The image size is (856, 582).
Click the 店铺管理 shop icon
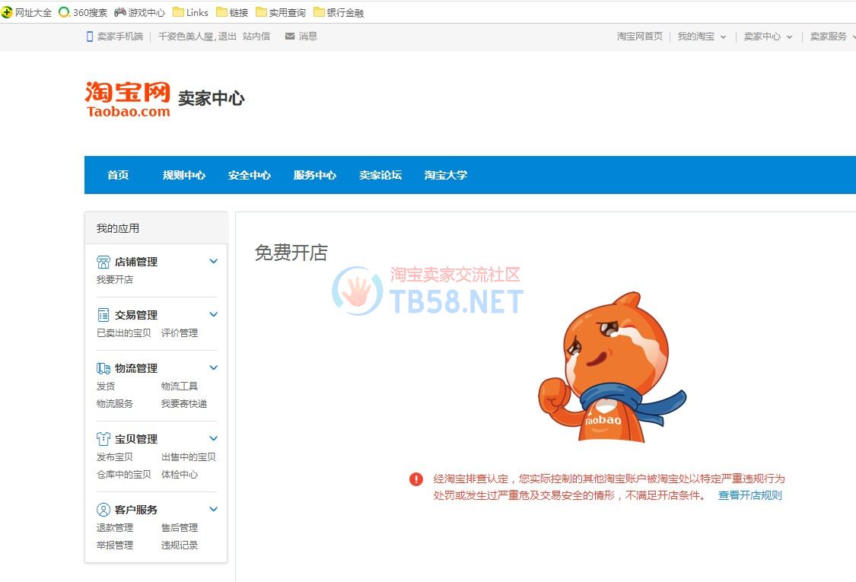[103, 262]
